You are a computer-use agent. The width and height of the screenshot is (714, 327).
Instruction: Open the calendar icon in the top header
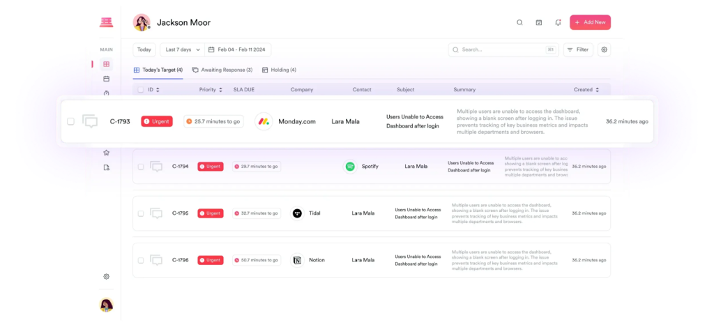pos(539,22)
